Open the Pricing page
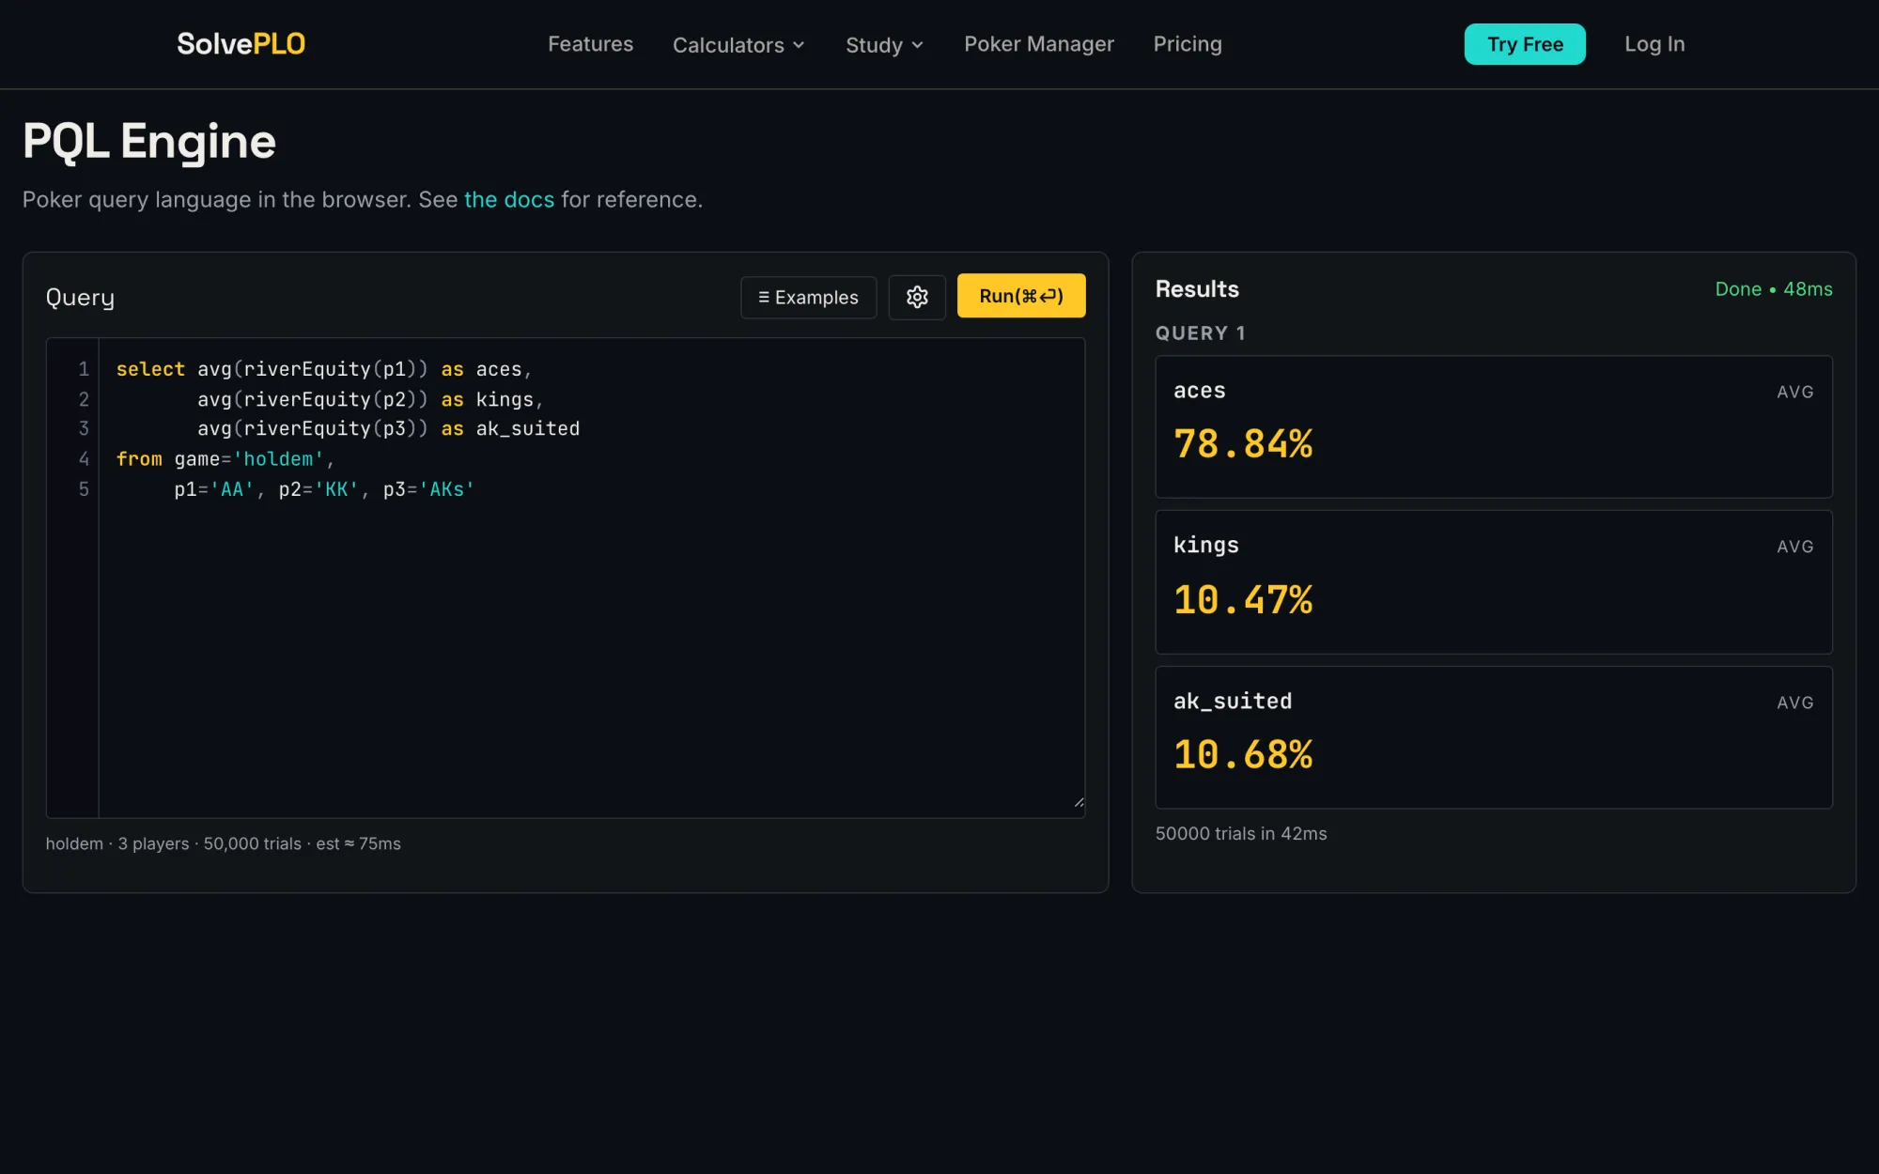 1188,44
